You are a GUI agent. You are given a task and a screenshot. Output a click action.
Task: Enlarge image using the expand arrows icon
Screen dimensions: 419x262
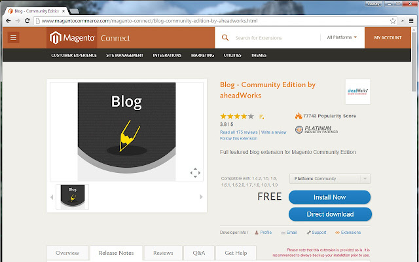click(x=195, y=173)
